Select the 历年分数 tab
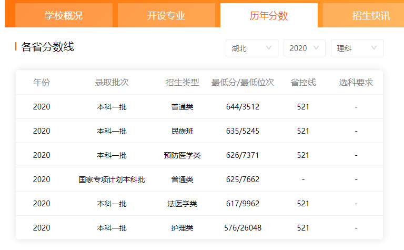This screenshot has height=250, width=404. click(x=269, y=15)
